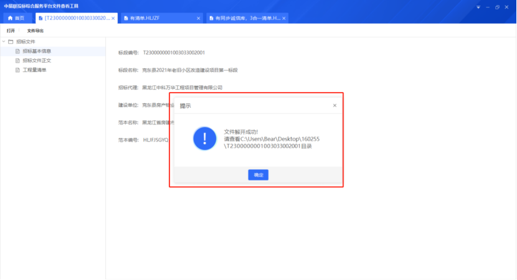Open the 首页 home tab
Viewport: 517px width, 280px height.
[19, 18]
